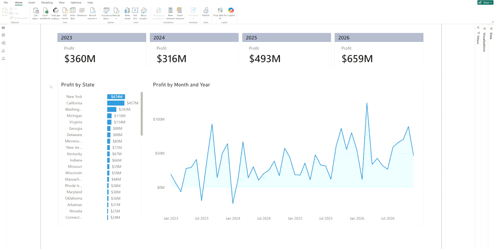Click the 2026 card $659M value
Image resolution: width=494 pixels, height=249 pixels.
[x=357, y=59]
